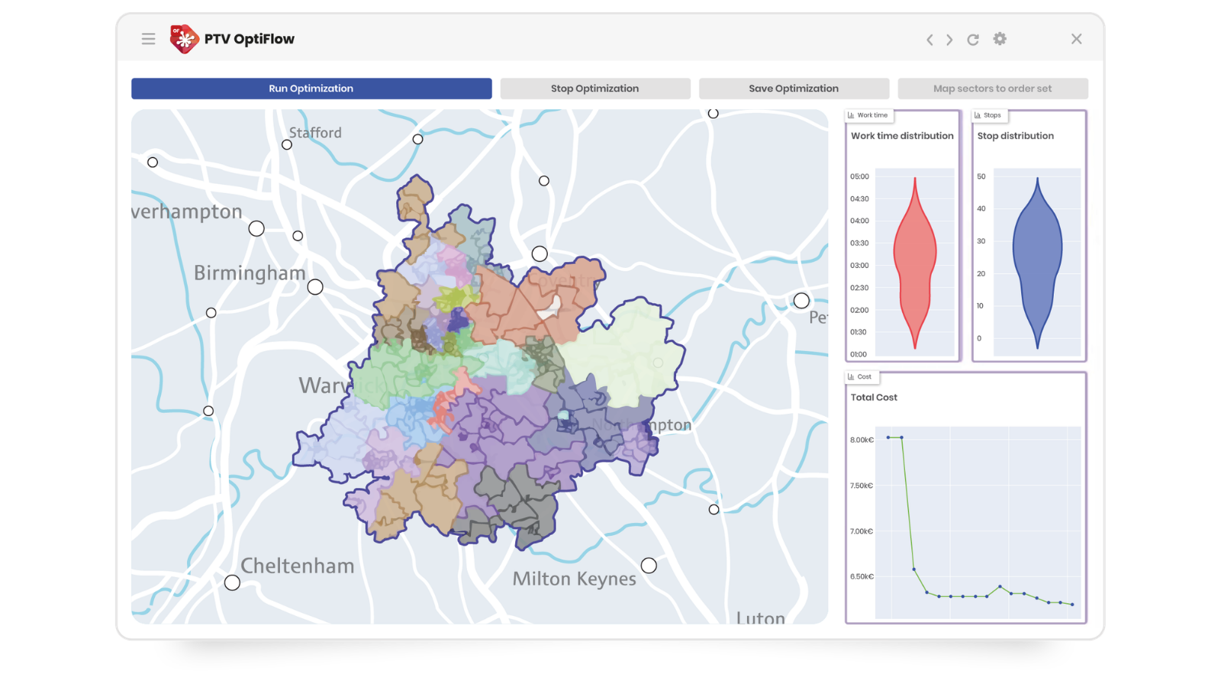
Task: Click Map sectors to order set
Action: point(993,89)
